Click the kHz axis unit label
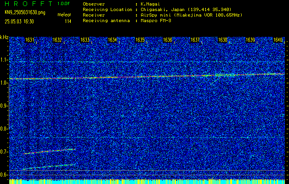The width and height of the screenshot is (289, 184). click(4, 37)
